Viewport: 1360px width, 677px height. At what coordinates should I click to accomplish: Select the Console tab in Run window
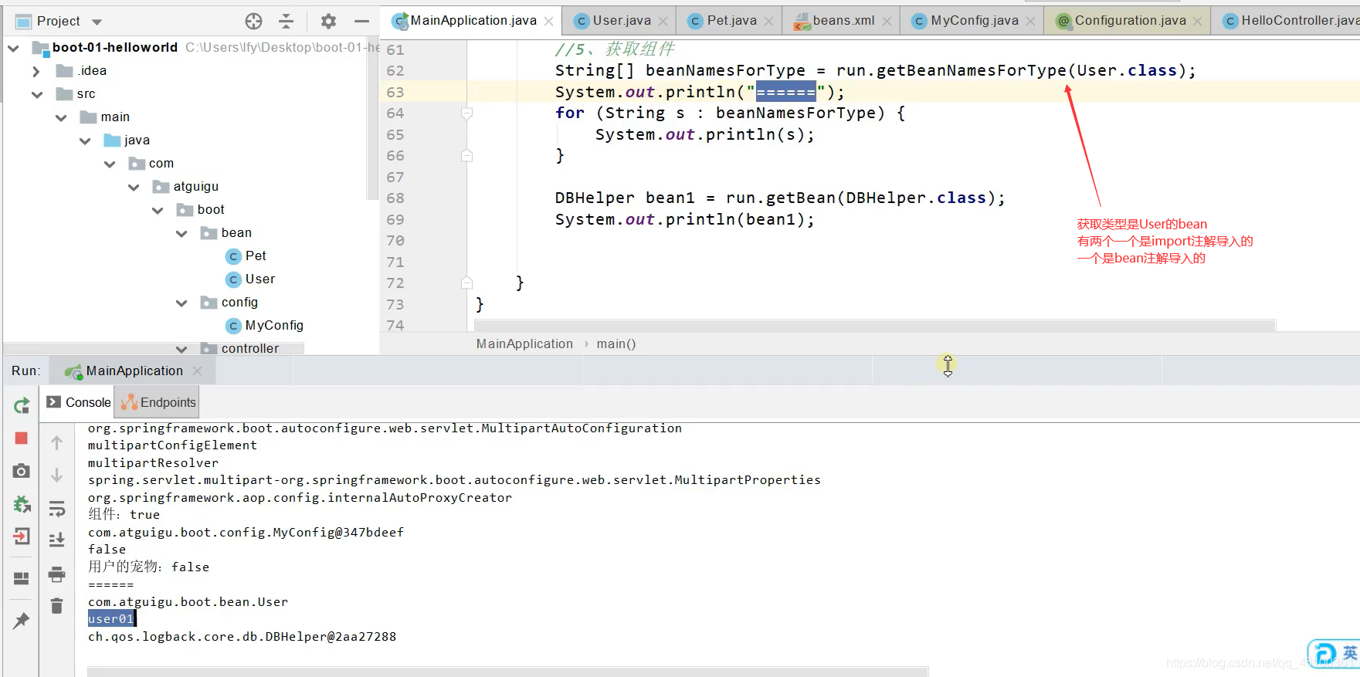point(79,402)
